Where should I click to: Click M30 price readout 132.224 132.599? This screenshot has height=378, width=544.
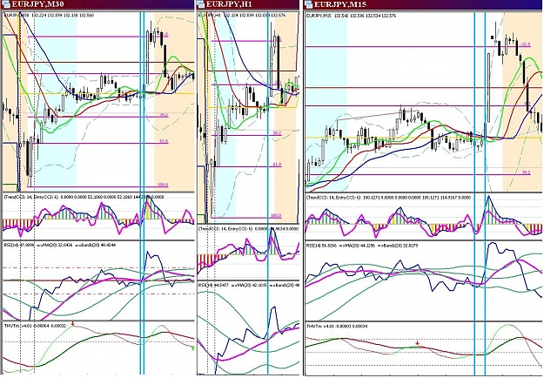[44, 15]
